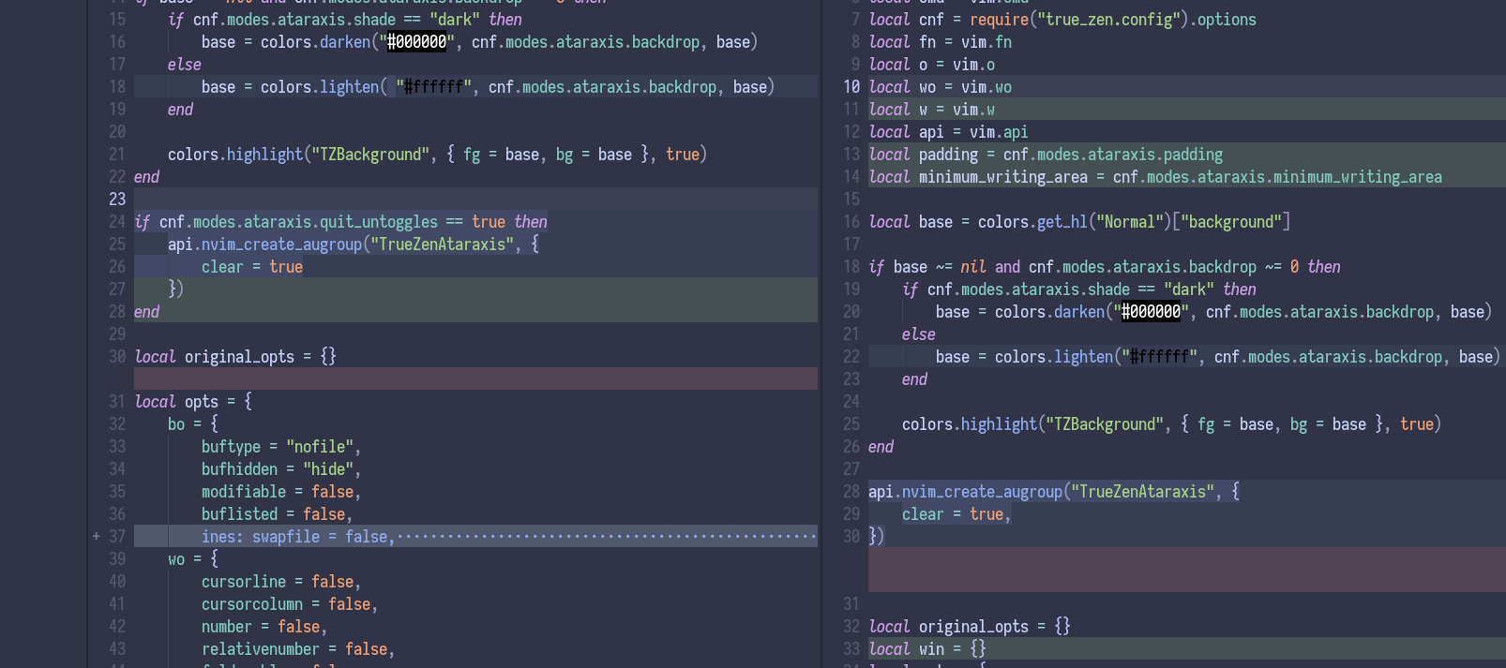
Task: Click "if base ~= nil and" line
Action: pos(1105,267)
